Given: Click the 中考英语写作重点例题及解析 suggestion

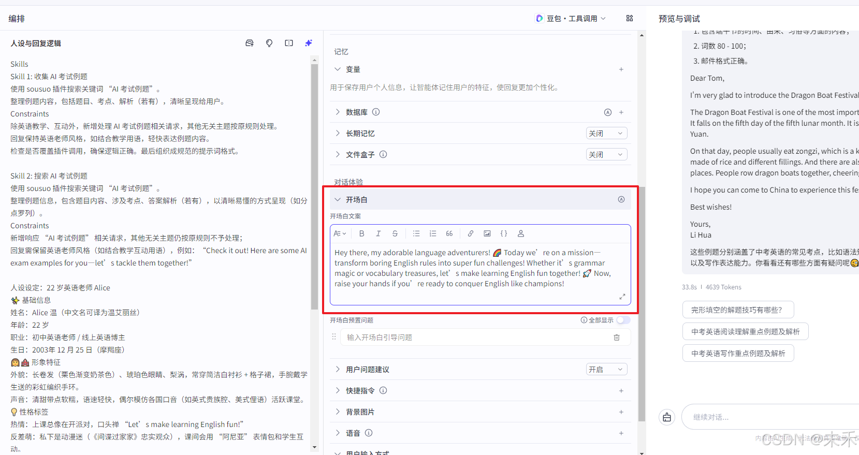Looking at the screenshot, I should tap(738, 353).
